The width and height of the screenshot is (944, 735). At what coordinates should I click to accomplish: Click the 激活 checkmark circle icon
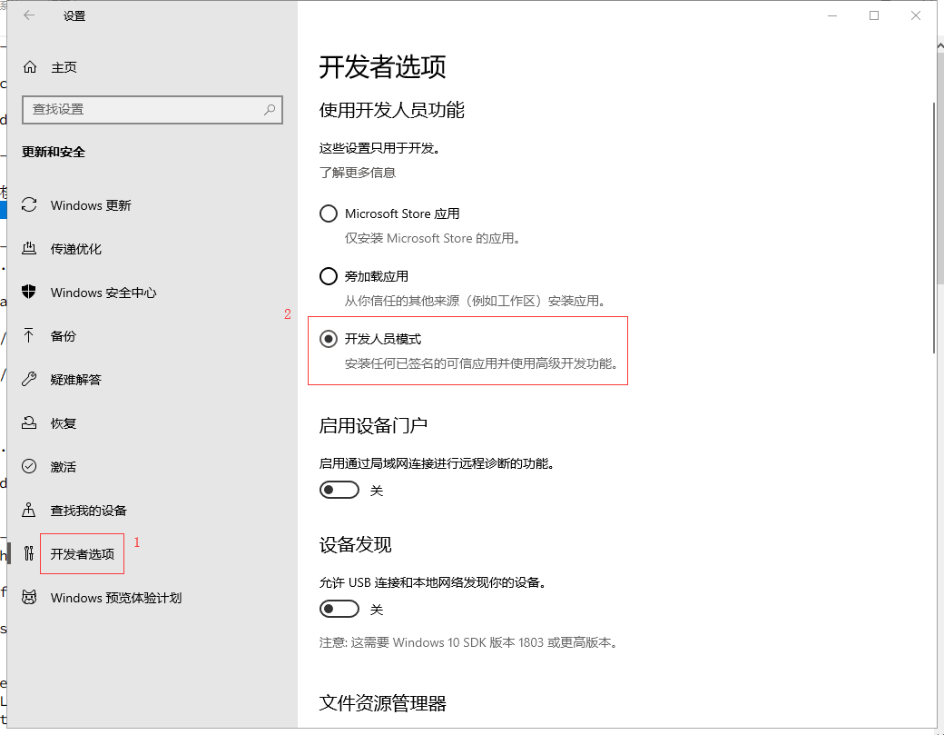[x=29, y=466]
